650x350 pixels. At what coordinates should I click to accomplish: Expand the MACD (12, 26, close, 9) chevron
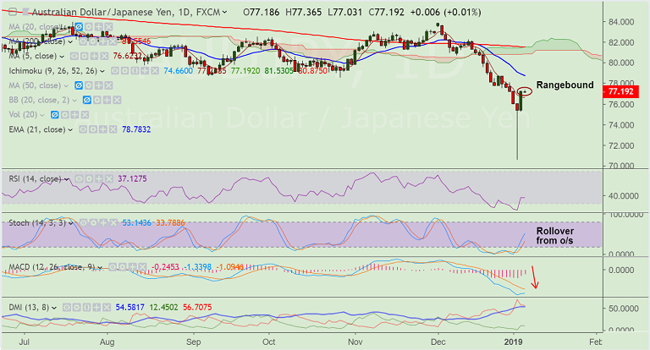100,268
